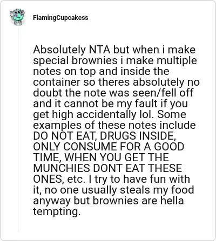This screenshot has width=216, height=241.
Task: Click the text "steals my food"
Action: (157, 190)
